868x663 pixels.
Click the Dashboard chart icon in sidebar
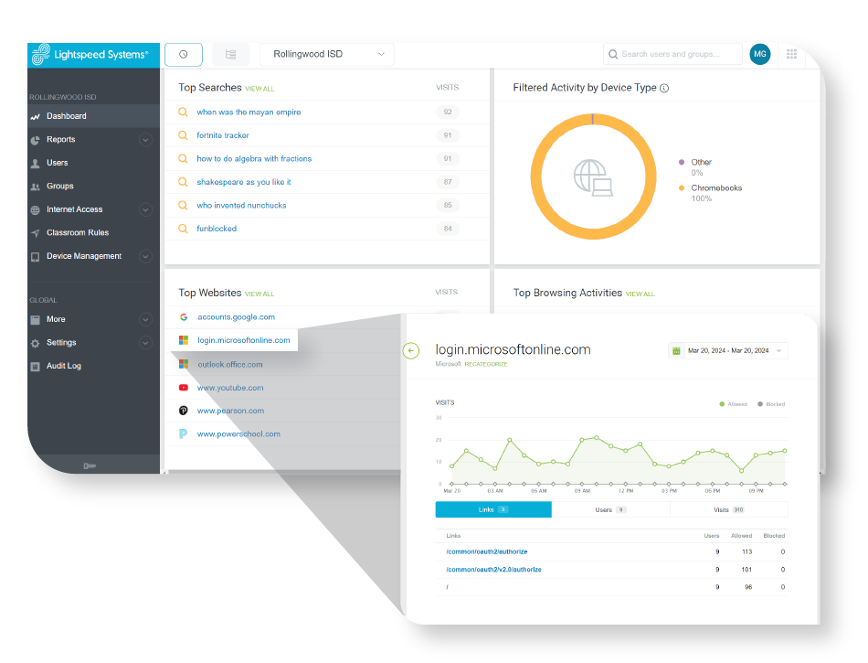point(35,116)
